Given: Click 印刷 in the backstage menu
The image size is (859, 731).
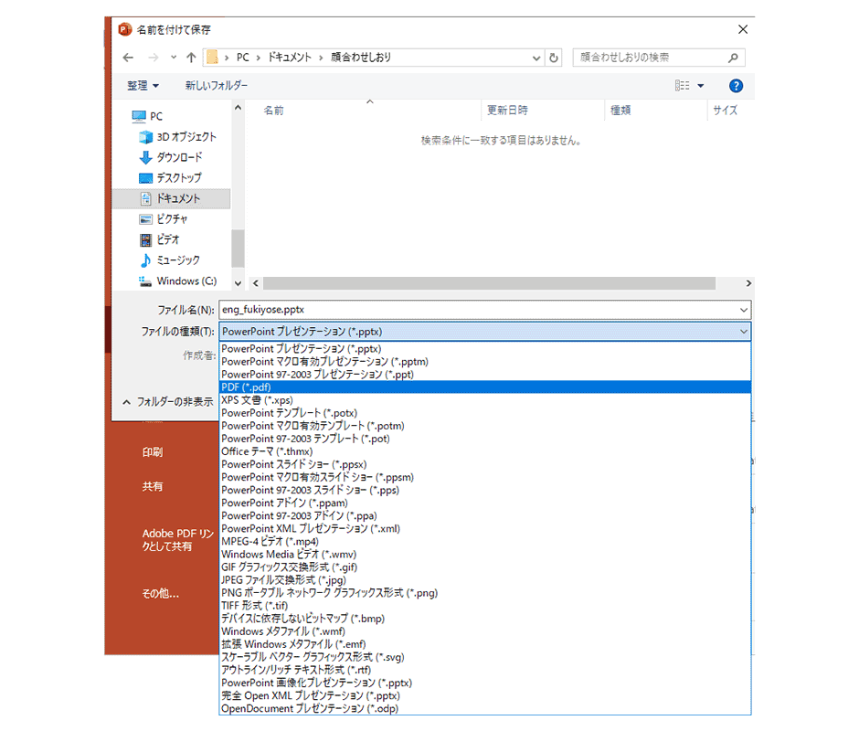Looking at the screenshot, I should click(153, 452).
